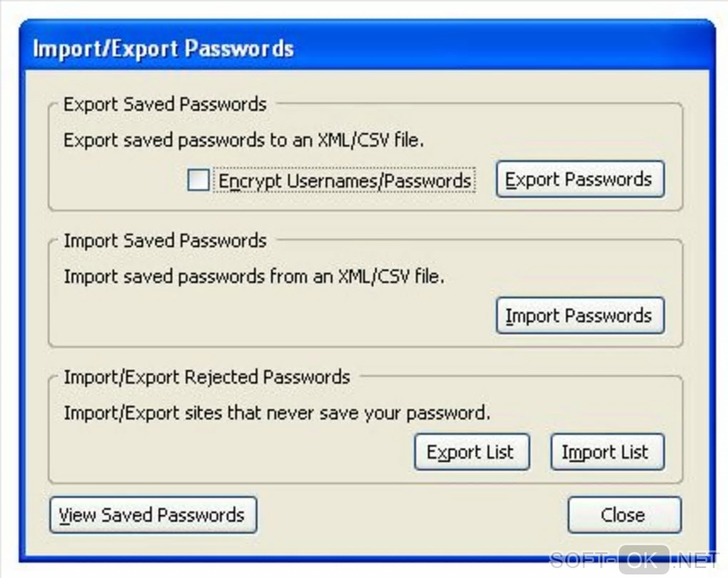
Task: Click the empty space between View Saved Passwords and Close
Action: (410, 515)
